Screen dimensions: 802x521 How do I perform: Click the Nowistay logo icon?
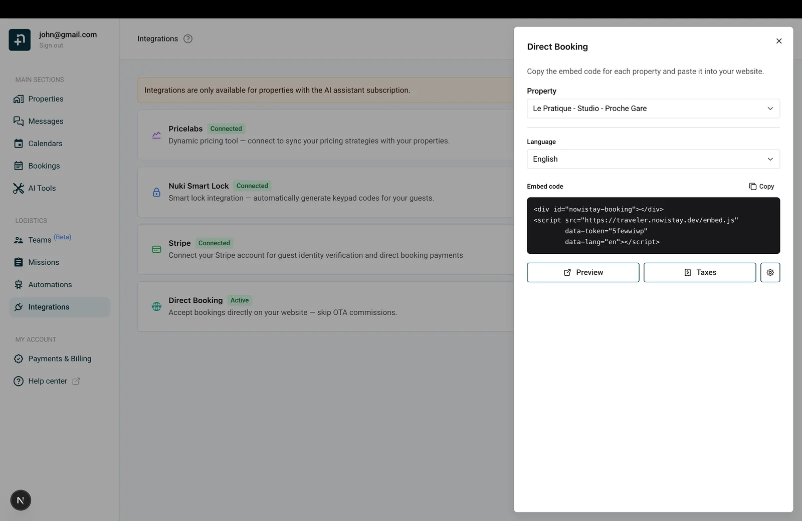pos(20,40)
